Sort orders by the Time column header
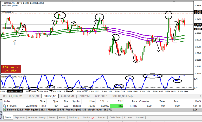This screenshot has height=122, width=202. pos(43,101)
